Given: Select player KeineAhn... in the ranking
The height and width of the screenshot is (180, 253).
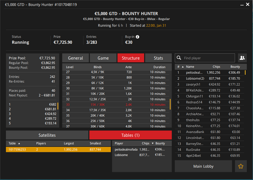Looking at the screenshot, I should (x=209, y=126).
